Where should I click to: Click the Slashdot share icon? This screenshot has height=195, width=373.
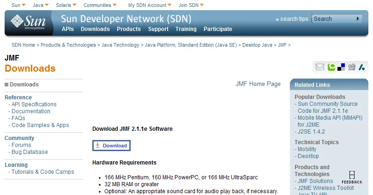point(361,67)
